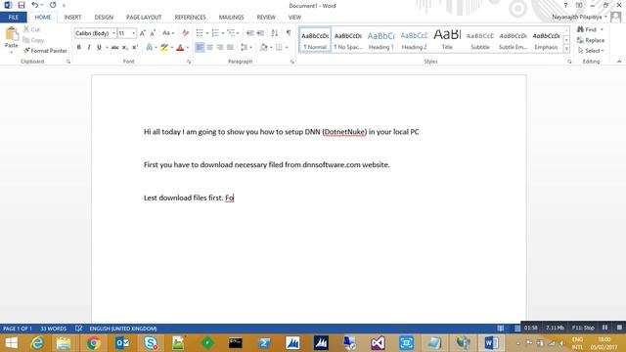The width and height of the screenshot is (626, 352).
Task: Open the Calibri (Body) font name dropdown
Action: click(x=113, y=33)
